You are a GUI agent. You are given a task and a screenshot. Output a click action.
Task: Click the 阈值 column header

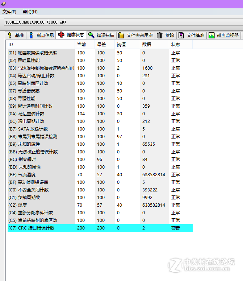click(127, 45)
